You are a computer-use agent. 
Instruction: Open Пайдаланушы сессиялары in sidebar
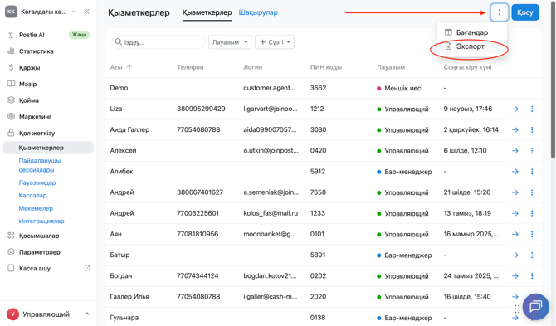point(40,165)
